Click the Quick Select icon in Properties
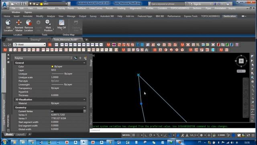The width and height of the screenshot is (257, 145). pos(75,58)
